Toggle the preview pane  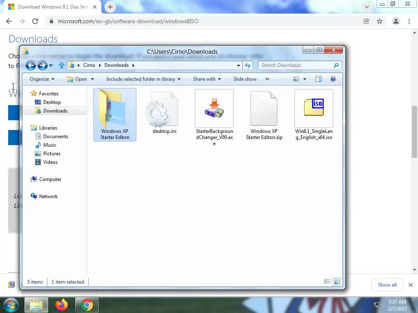pos(318,79)
